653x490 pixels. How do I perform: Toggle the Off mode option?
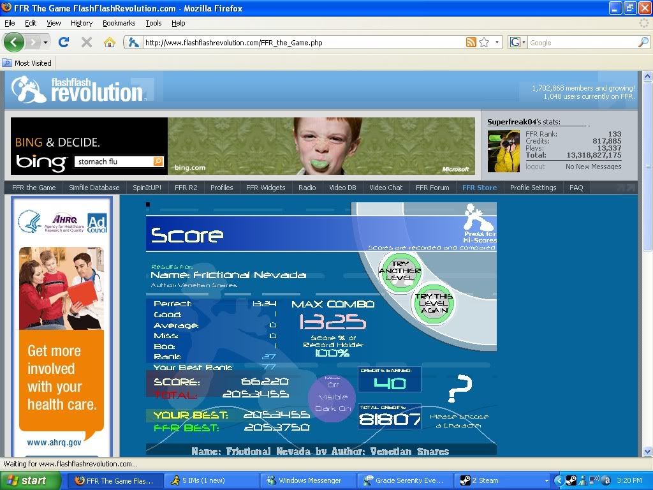[x=333, y=385]
